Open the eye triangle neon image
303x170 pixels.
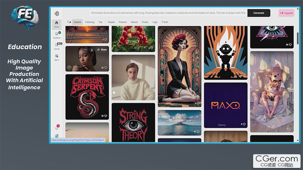(x=272, y=37)
